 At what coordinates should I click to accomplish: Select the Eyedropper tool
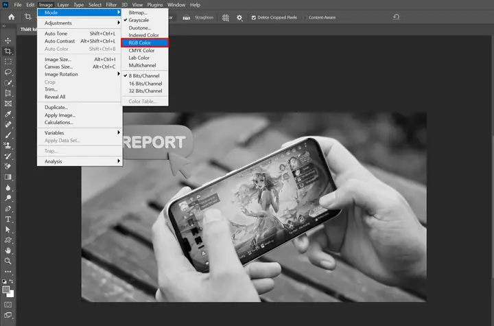(8, 114)
